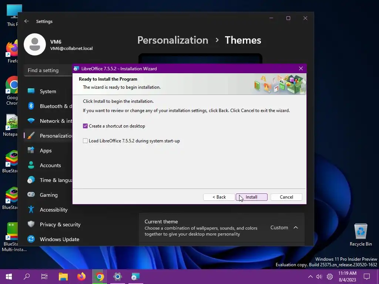The height and width of the screenshot is (284, 379).
Task: Switch to Settings app on taskbar
Action: [x=117, y=277]
